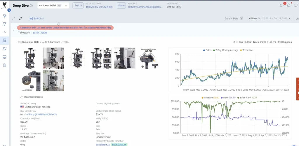This screenshot has width=299, height=146.
Task: Open the cat tower 3 QSG dropdown
Action: click(53, 6)
